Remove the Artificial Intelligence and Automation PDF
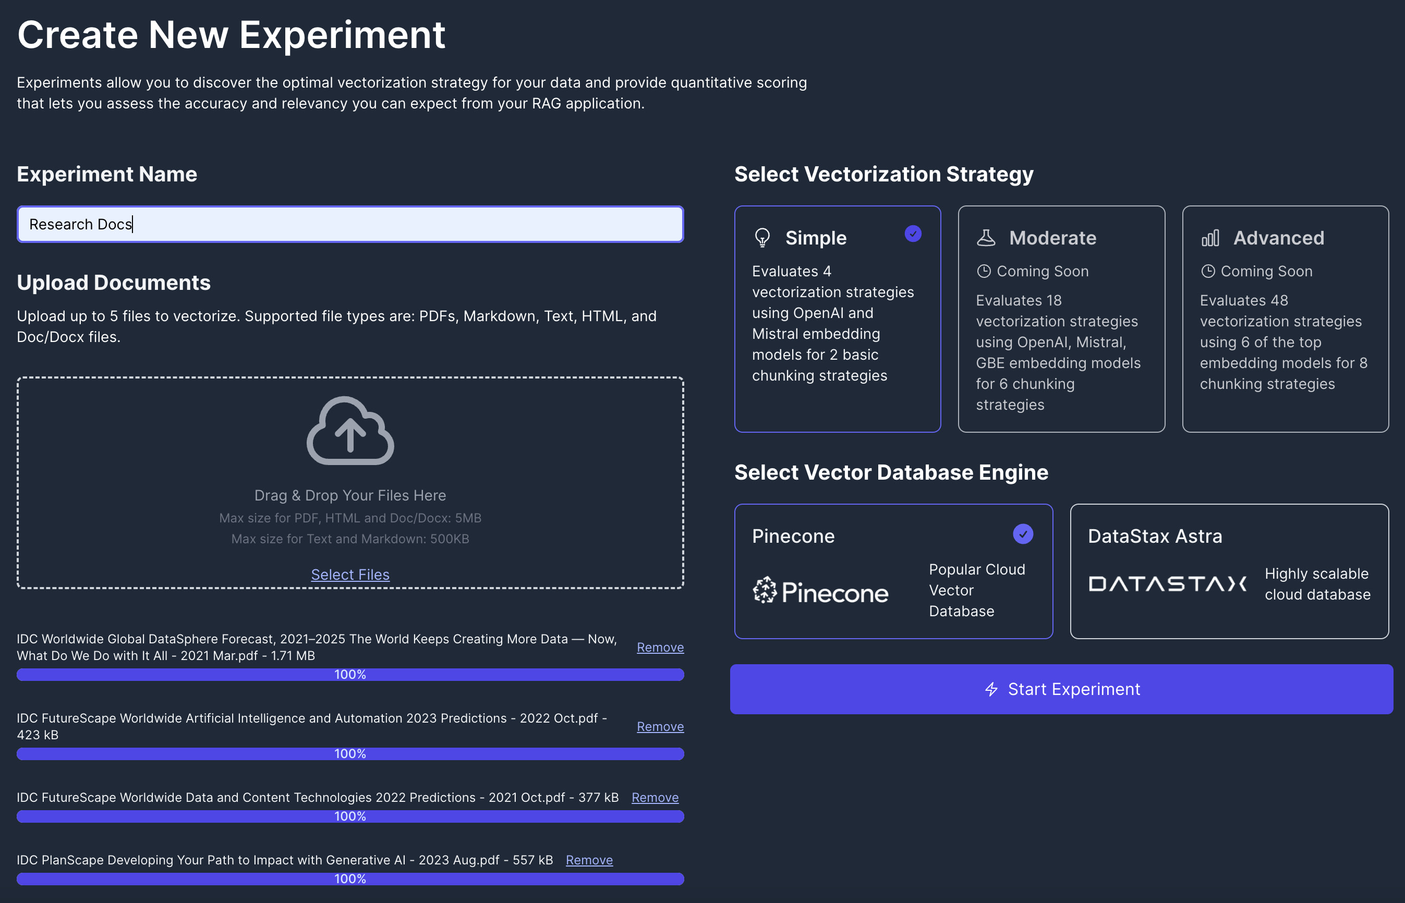Image resolution: width=1405 pixels, height=903 pixels. pyautogui.click(x=660, y=726)
